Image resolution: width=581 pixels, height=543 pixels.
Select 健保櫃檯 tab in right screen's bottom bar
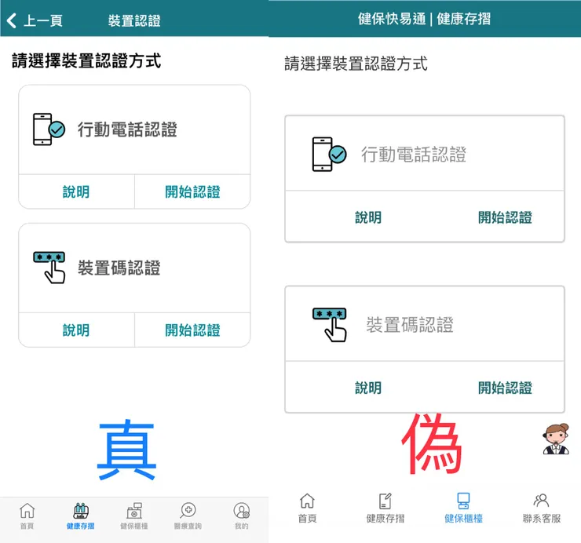pos(463,508)
